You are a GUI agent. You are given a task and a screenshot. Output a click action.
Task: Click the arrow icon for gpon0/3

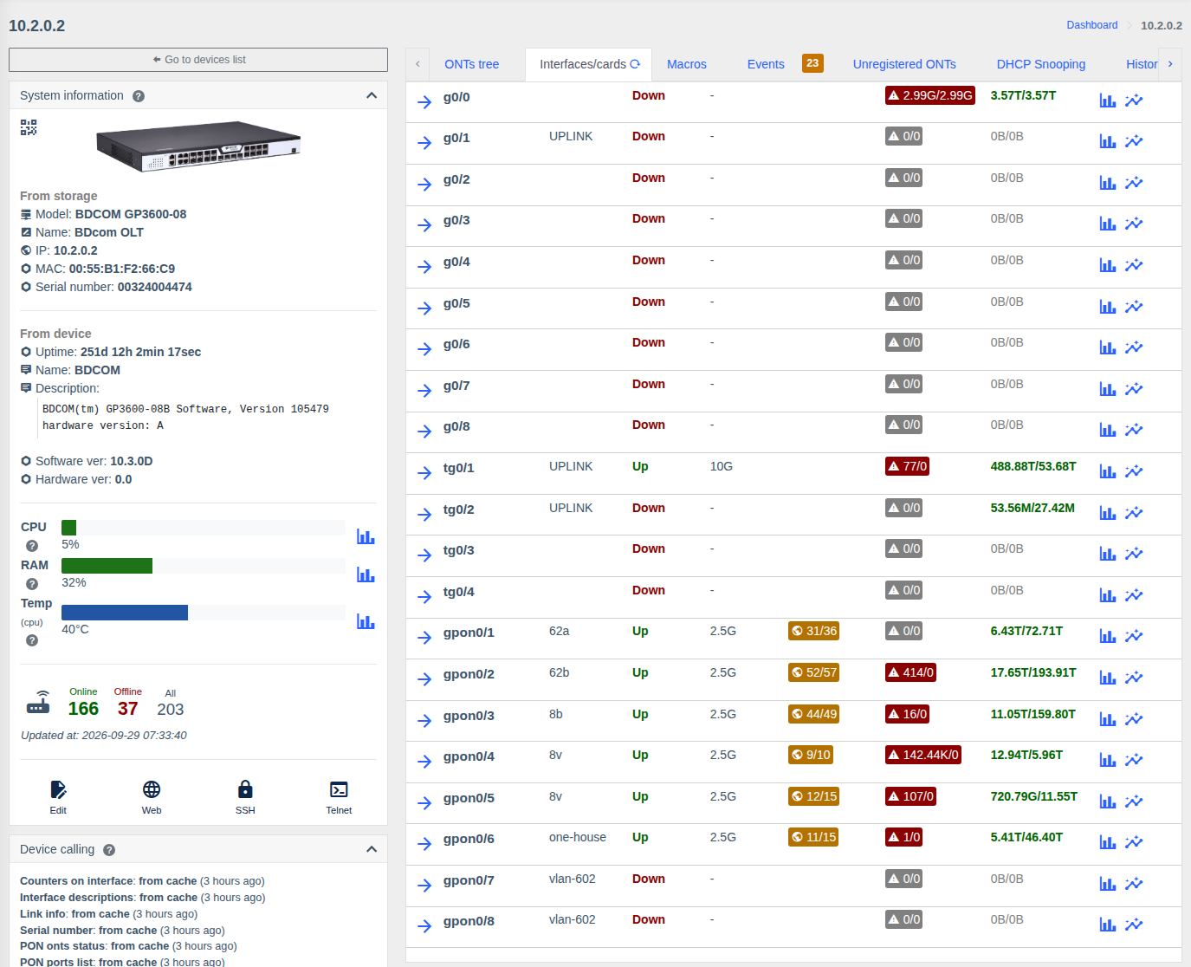pyautogui.click(x=424, y=720)
